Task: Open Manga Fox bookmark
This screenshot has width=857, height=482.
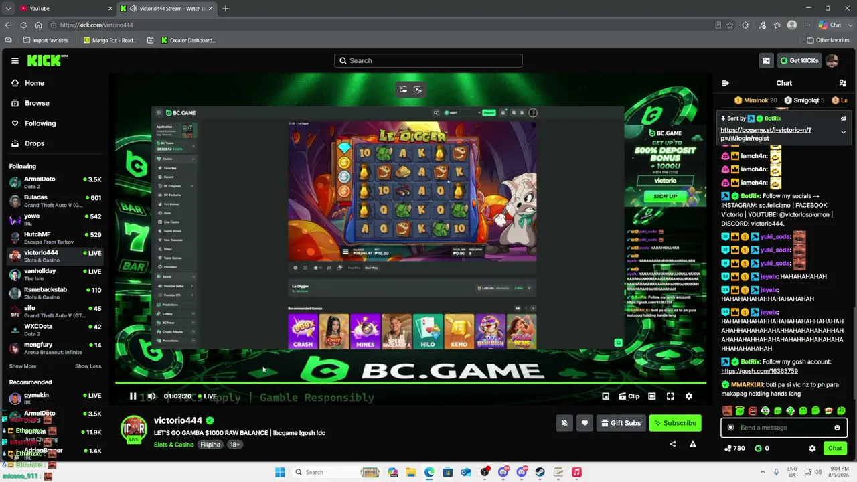Action: coord(110,40)
